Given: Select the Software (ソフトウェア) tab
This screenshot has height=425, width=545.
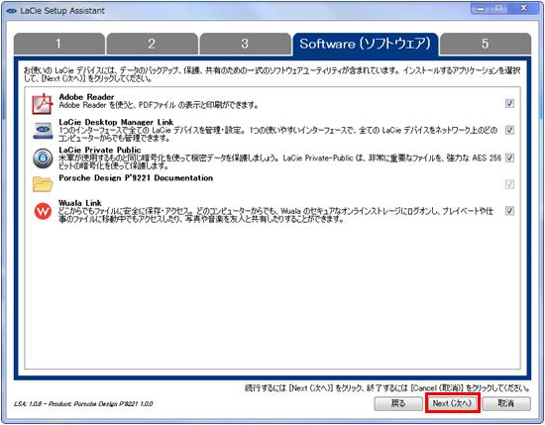Looking at the screenshot, I should pos(366,44).
